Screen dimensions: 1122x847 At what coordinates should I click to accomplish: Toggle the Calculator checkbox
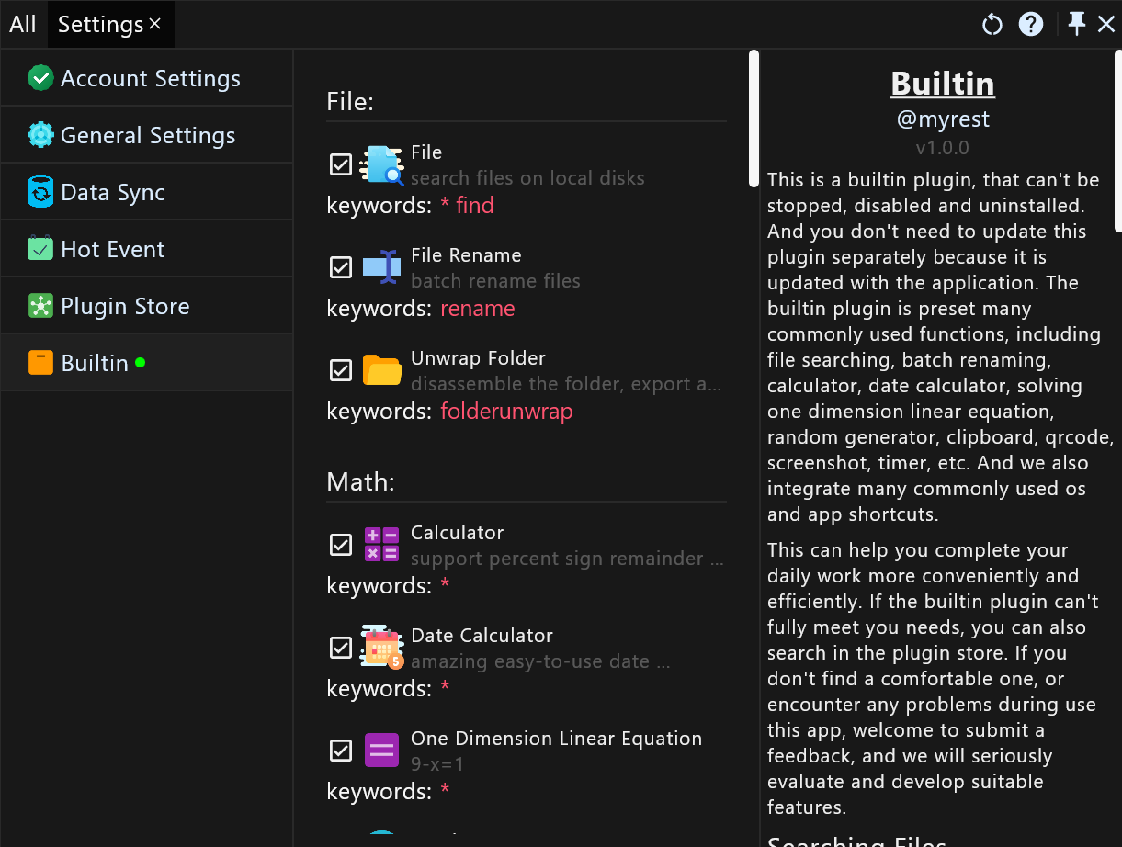(x=341, y=545)
